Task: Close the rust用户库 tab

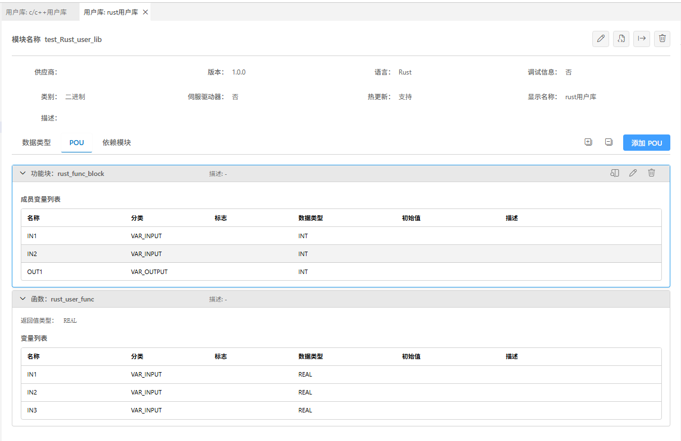Action: point(145,12)
